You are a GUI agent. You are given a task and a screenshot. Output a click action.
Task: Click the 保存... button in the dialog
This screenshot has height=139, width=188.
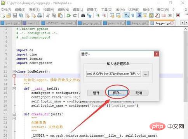118,93
